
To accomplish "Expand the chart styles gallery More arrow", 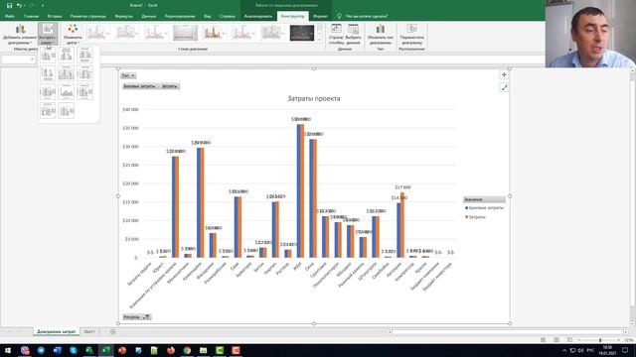I will click(320, 40).
